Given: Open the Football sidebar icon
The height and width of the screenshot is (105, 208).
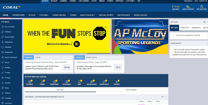Looking at the screenshot, I should tap(2, 98).
